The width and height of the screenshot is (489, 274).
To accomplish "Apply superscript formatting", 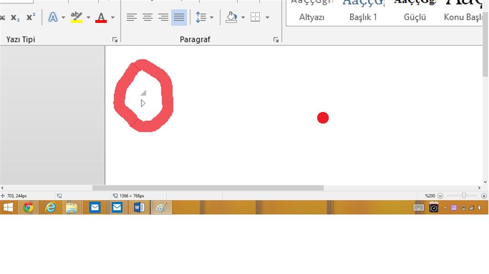I will [x=31, y=17].
